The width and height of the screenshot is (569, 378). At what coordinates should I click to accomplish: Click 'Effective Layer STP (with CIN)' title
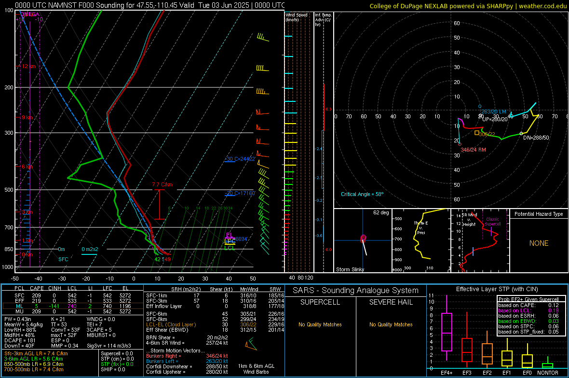point(497,289)
